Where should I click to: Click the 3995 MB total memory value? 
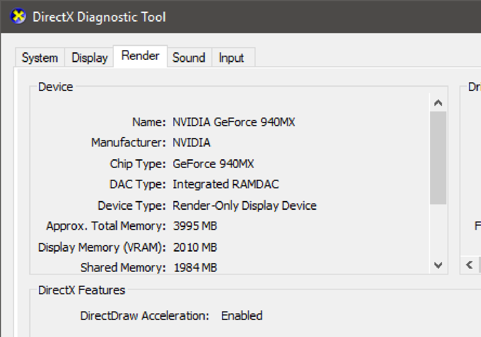pyautogui.click(x=195, y=226)
